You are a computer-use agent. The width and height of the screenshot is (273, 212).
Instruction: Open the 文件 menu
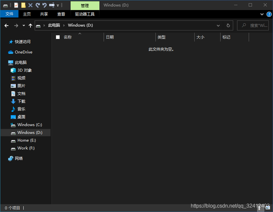9,14
